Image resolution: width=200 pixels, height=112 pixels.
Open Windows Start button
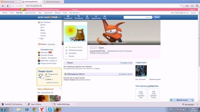coord(3,110)
